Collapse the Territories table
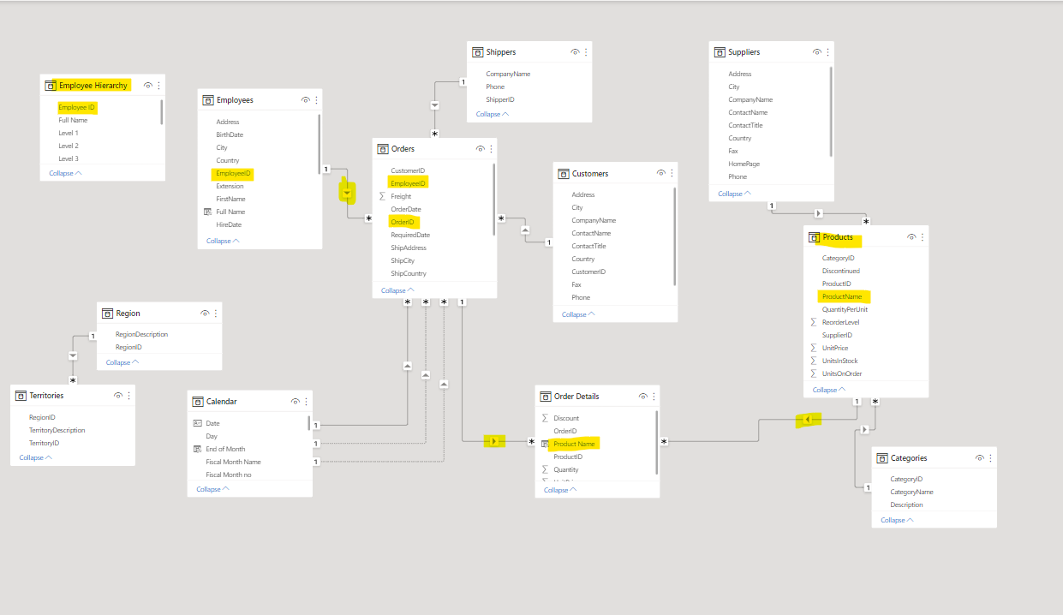The height and width of the screenshot is (615, 1063). 36,457
